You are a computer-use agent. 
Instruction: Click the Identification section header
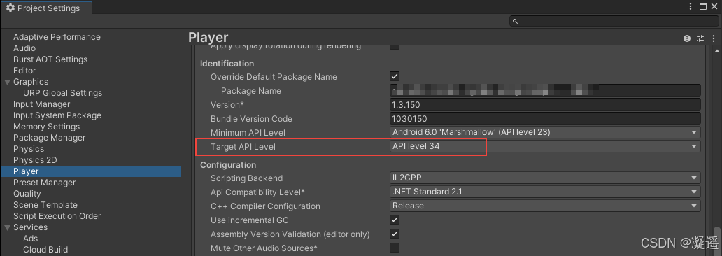(227, 64)
